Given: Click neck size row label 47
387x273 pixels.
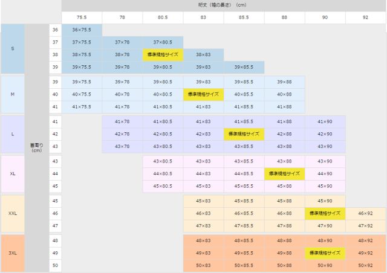Looking at the screenshot, I should tap(55, 226).
